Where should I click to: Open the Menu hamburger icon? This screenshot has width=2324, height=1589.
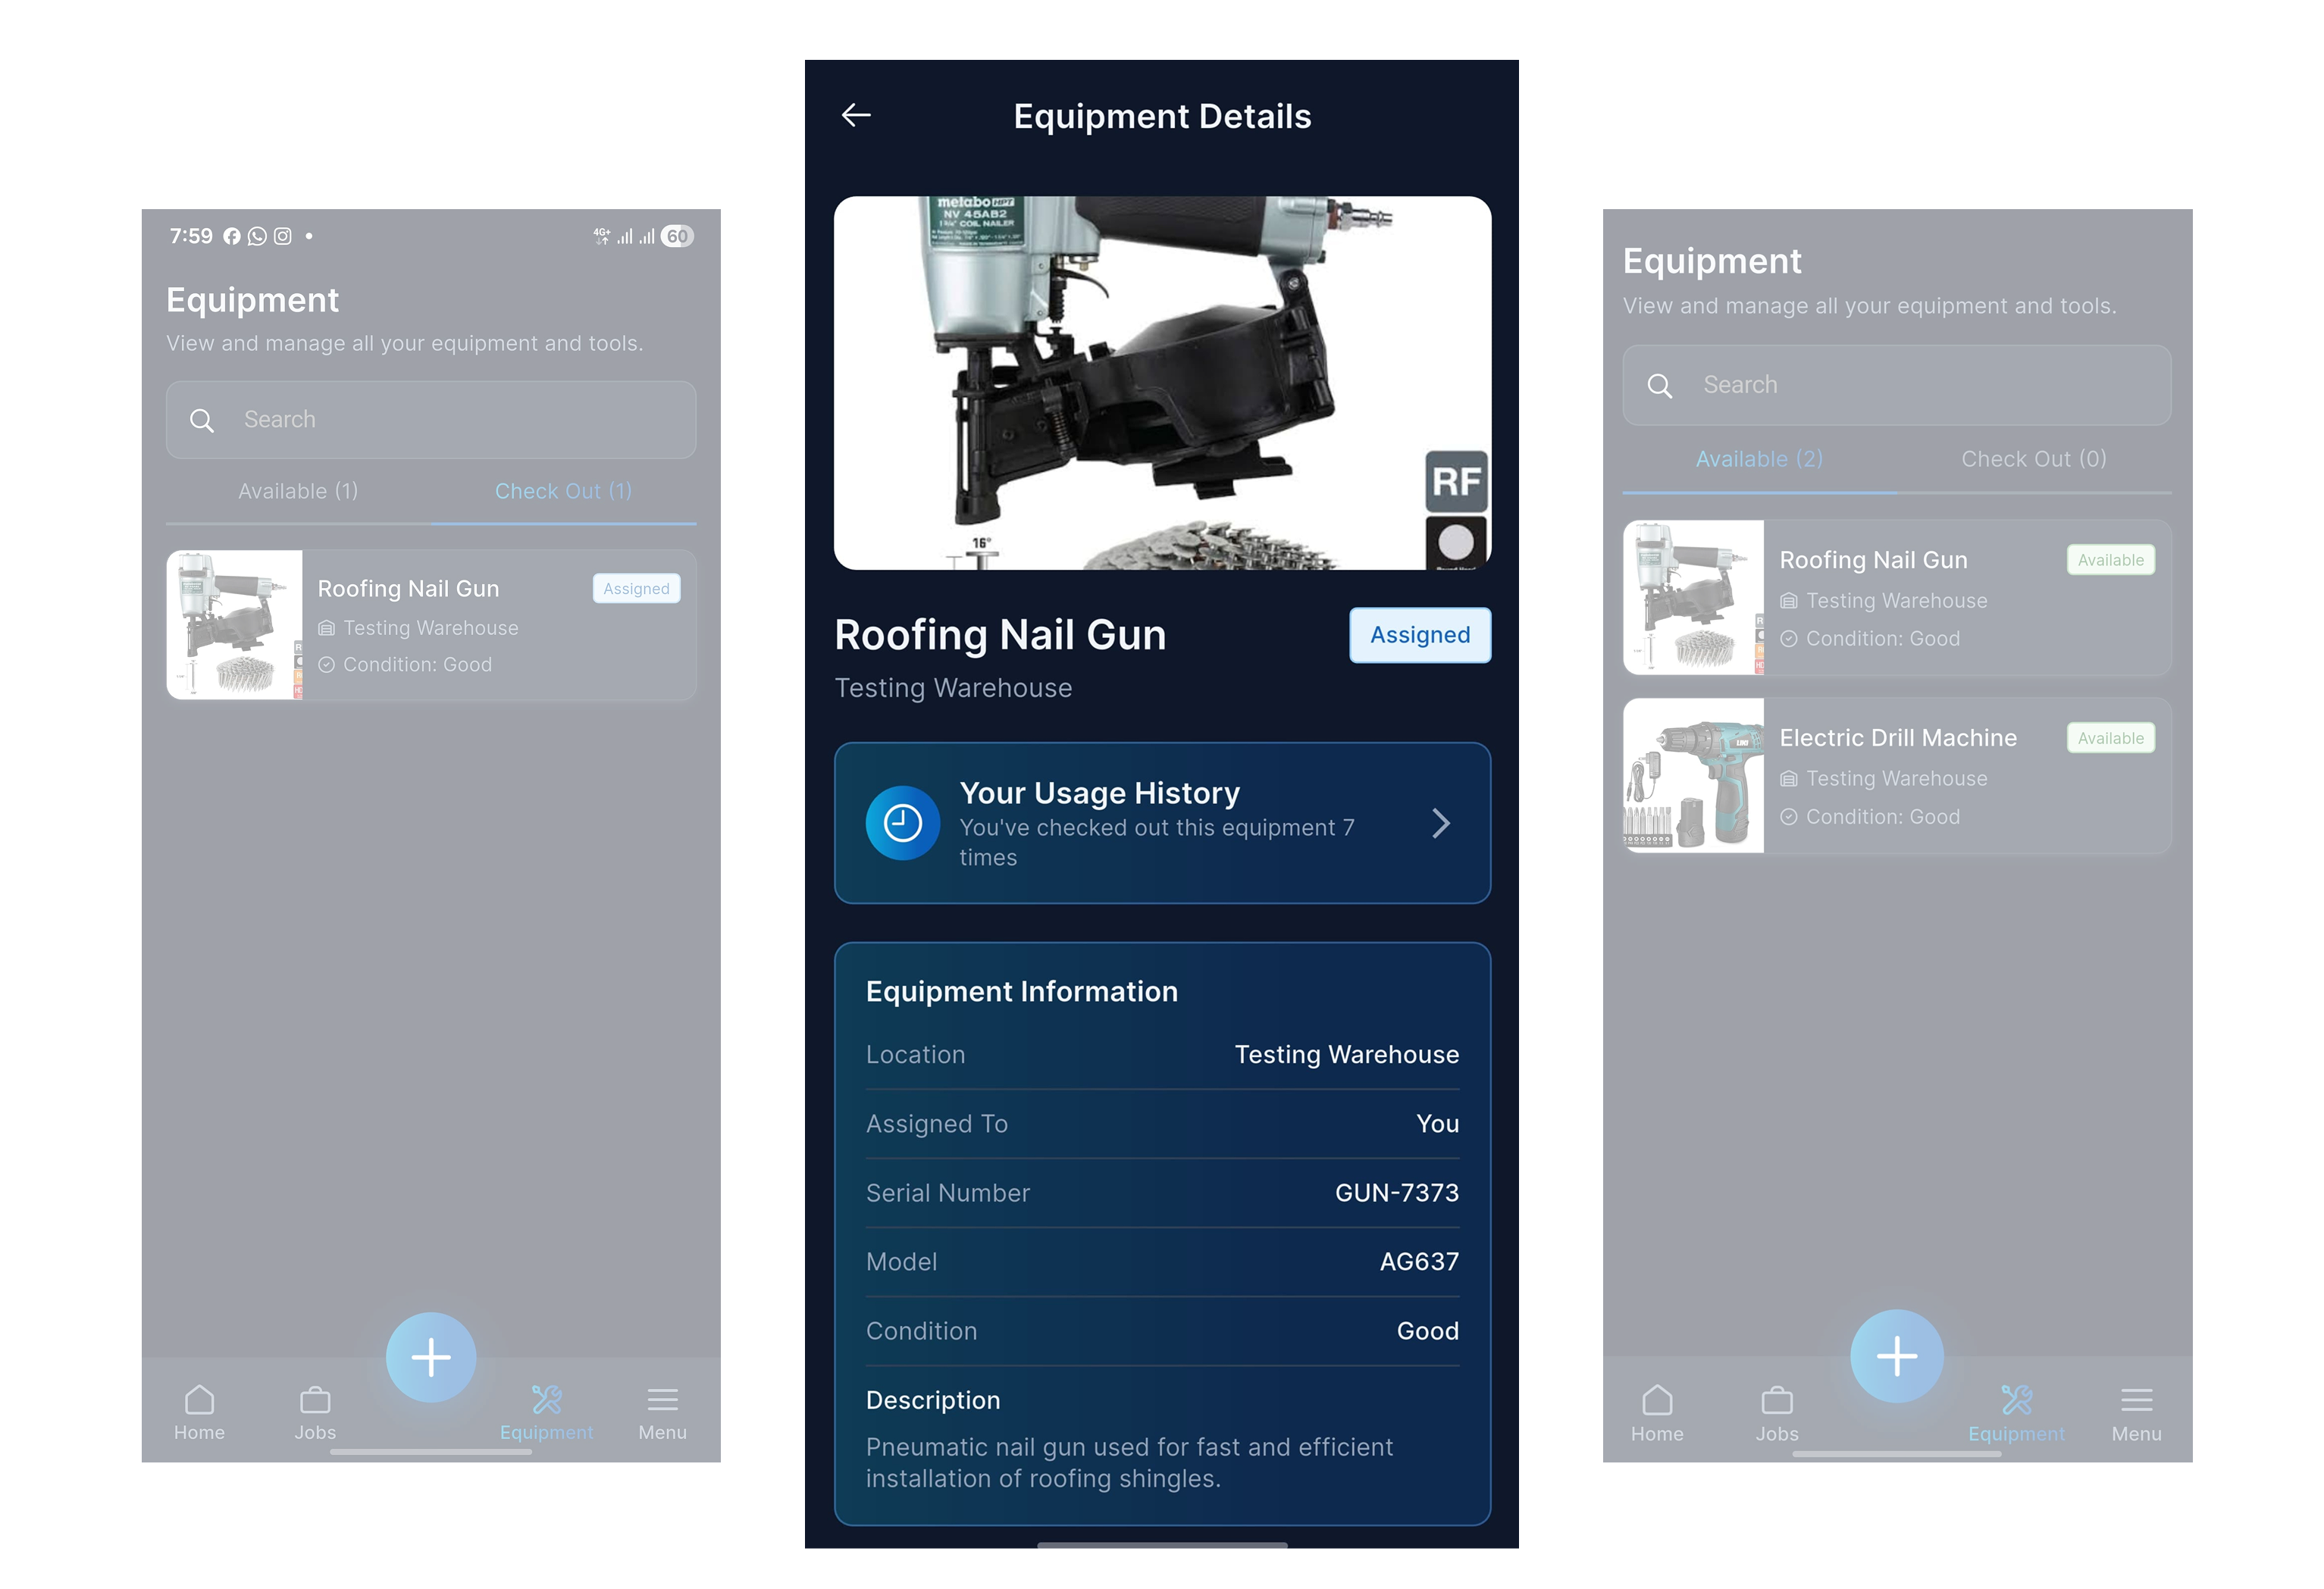(x=661, y=1399)
